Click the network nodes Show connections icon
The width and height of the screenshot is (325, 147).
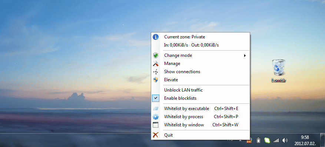[156, 72]
